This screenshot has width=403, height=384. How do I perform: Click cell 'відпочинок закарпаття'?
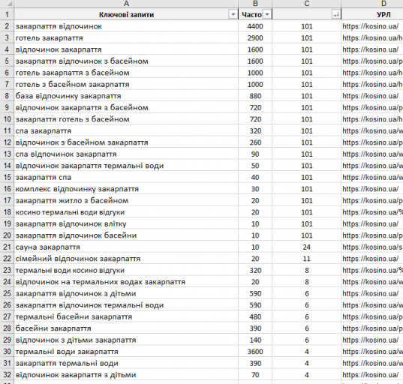pyautogui.click(x=126, y=49)
